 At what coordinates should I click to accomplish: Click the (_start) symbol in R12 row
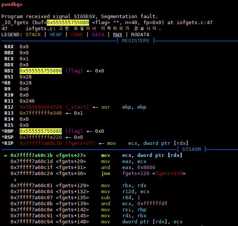77,107
